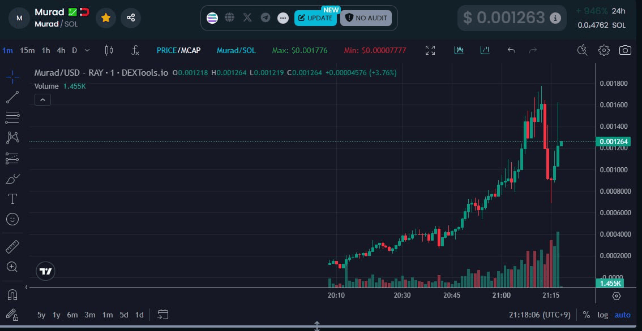Click the gold star favorite icon
Screen dimensions: 642x331
pyautogui.click(x=106, y=18)
